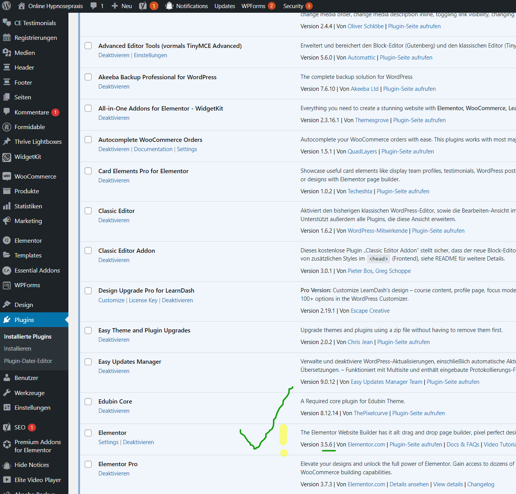The image size is (516, 494).
Task: Deactivate the Easy Updates Manager plugin
Action: point(114,371)
